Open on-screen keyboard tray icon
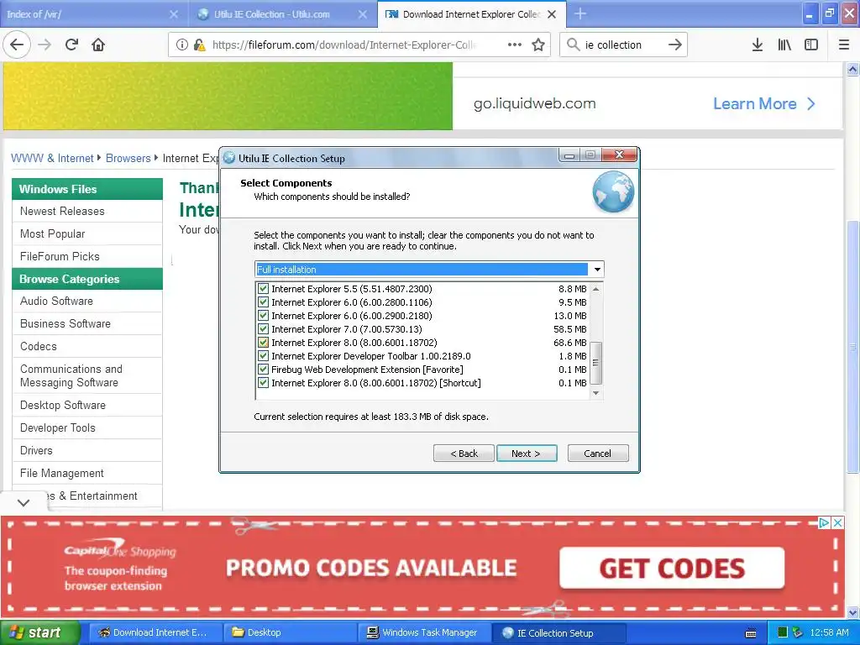Viewport: 860px width, 645px height. click(x=751, y=633)
